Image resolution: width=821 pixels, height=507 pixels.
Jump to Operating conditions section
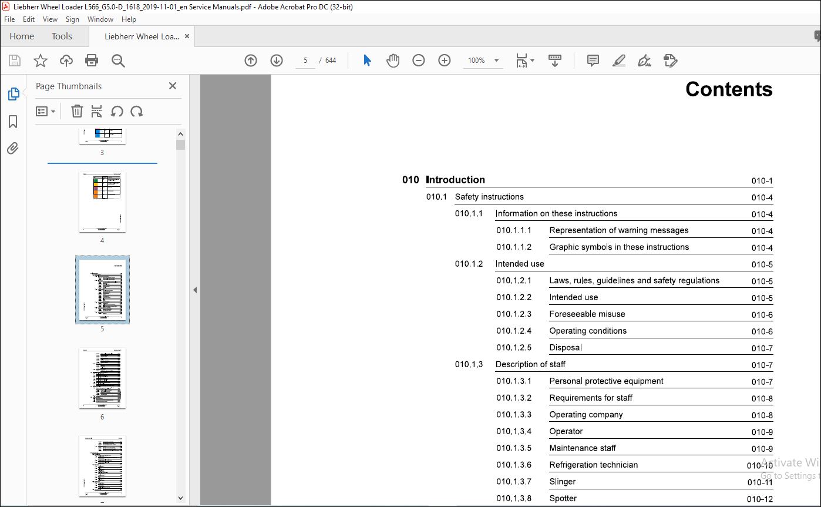(588, 331)
